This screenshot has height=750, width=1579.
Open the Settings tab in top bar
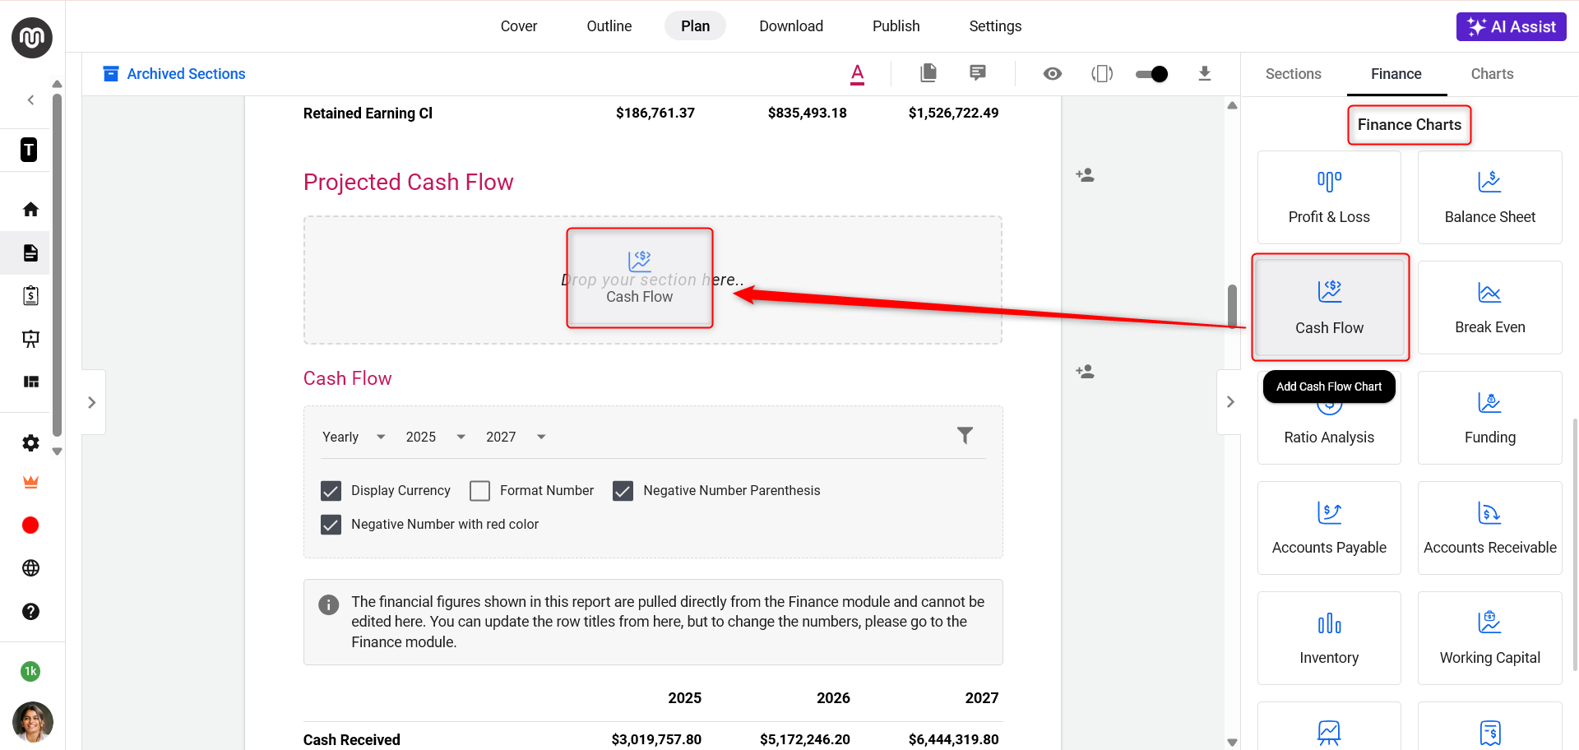995,26
